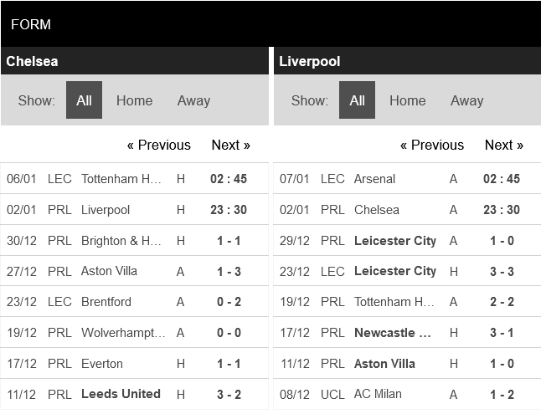Go to Chelsea's Next results page

pos(230,145)
